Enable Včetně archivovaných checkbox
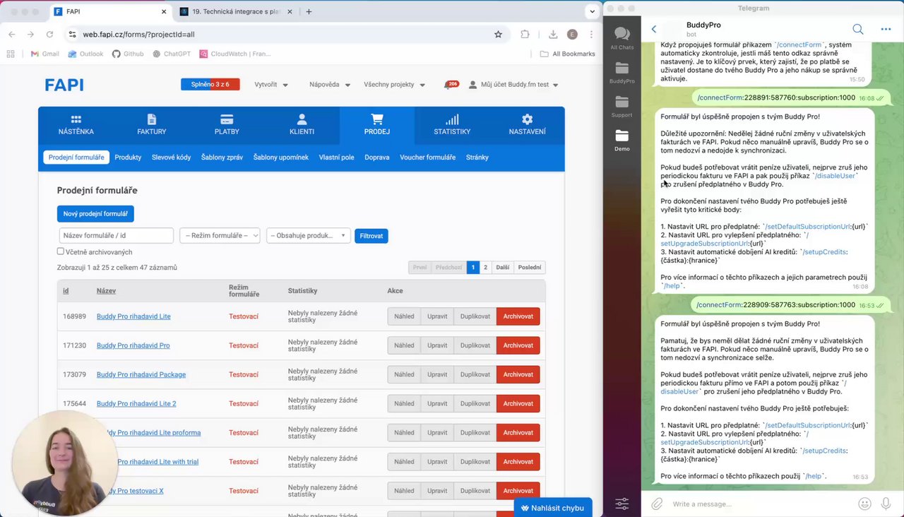 point(61,251)
